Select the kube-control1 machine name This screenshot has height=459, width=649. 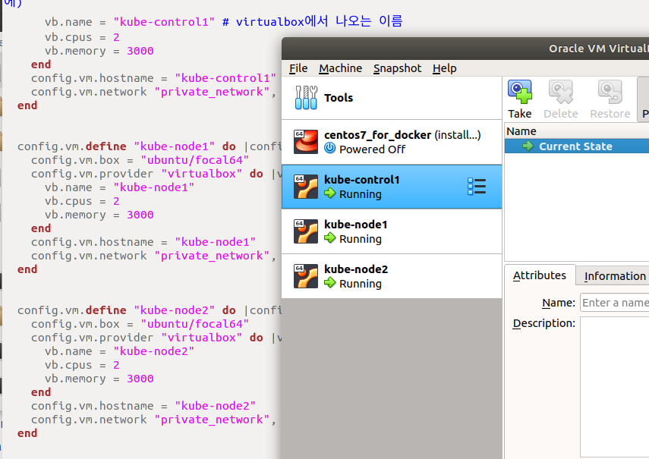pos(362,180)
